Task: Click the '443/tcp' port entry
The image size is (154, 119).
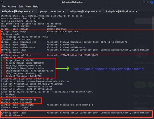Action: pyautogui.click(x=5, y=55)
